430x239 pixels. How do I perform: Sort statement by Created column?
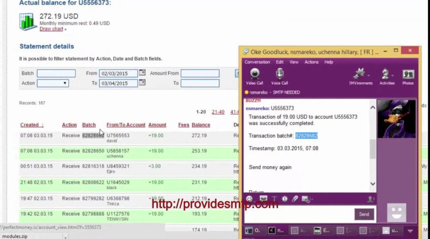coord(32,125)
